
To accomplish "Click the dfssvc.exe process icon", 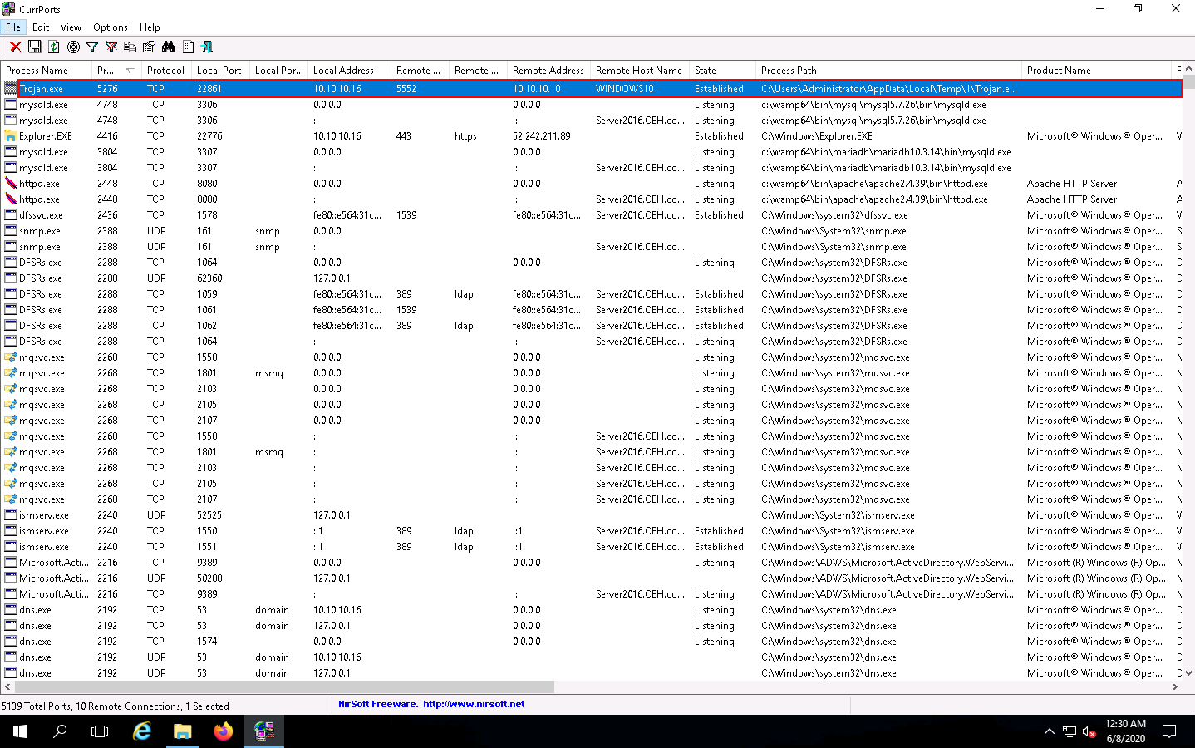I will (11, 215).
